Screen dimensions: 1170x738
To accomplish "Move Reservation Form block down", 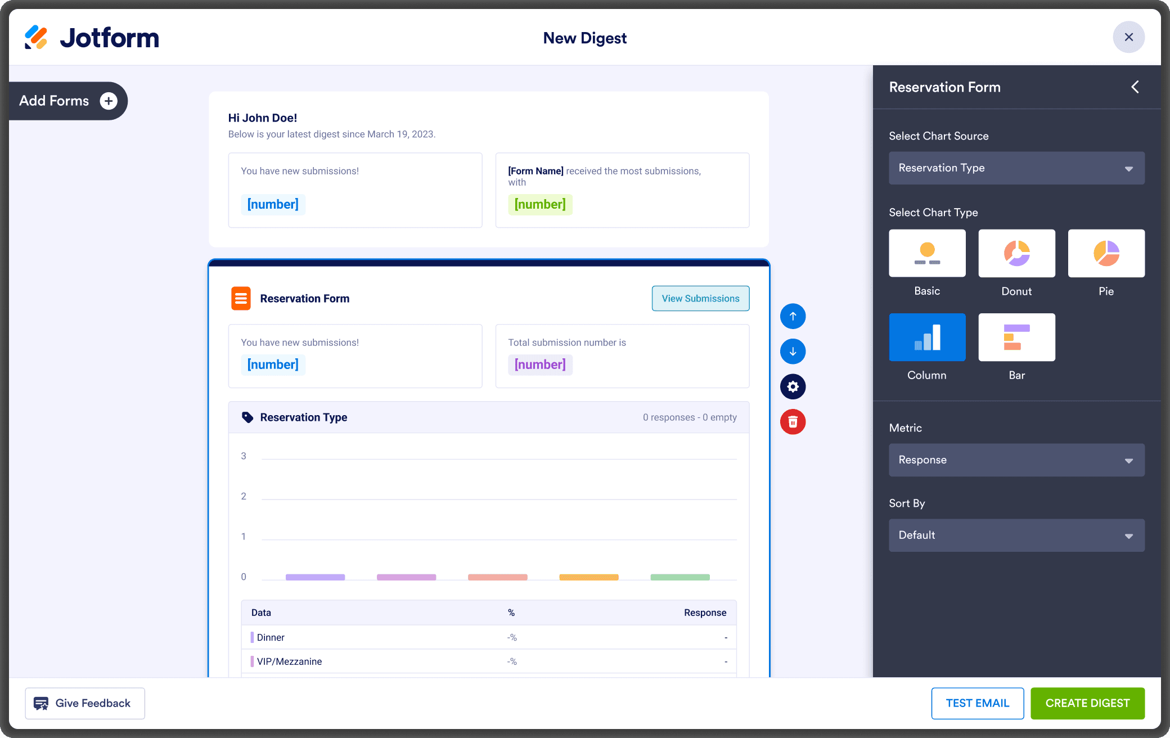I will (x=793, y=352).
